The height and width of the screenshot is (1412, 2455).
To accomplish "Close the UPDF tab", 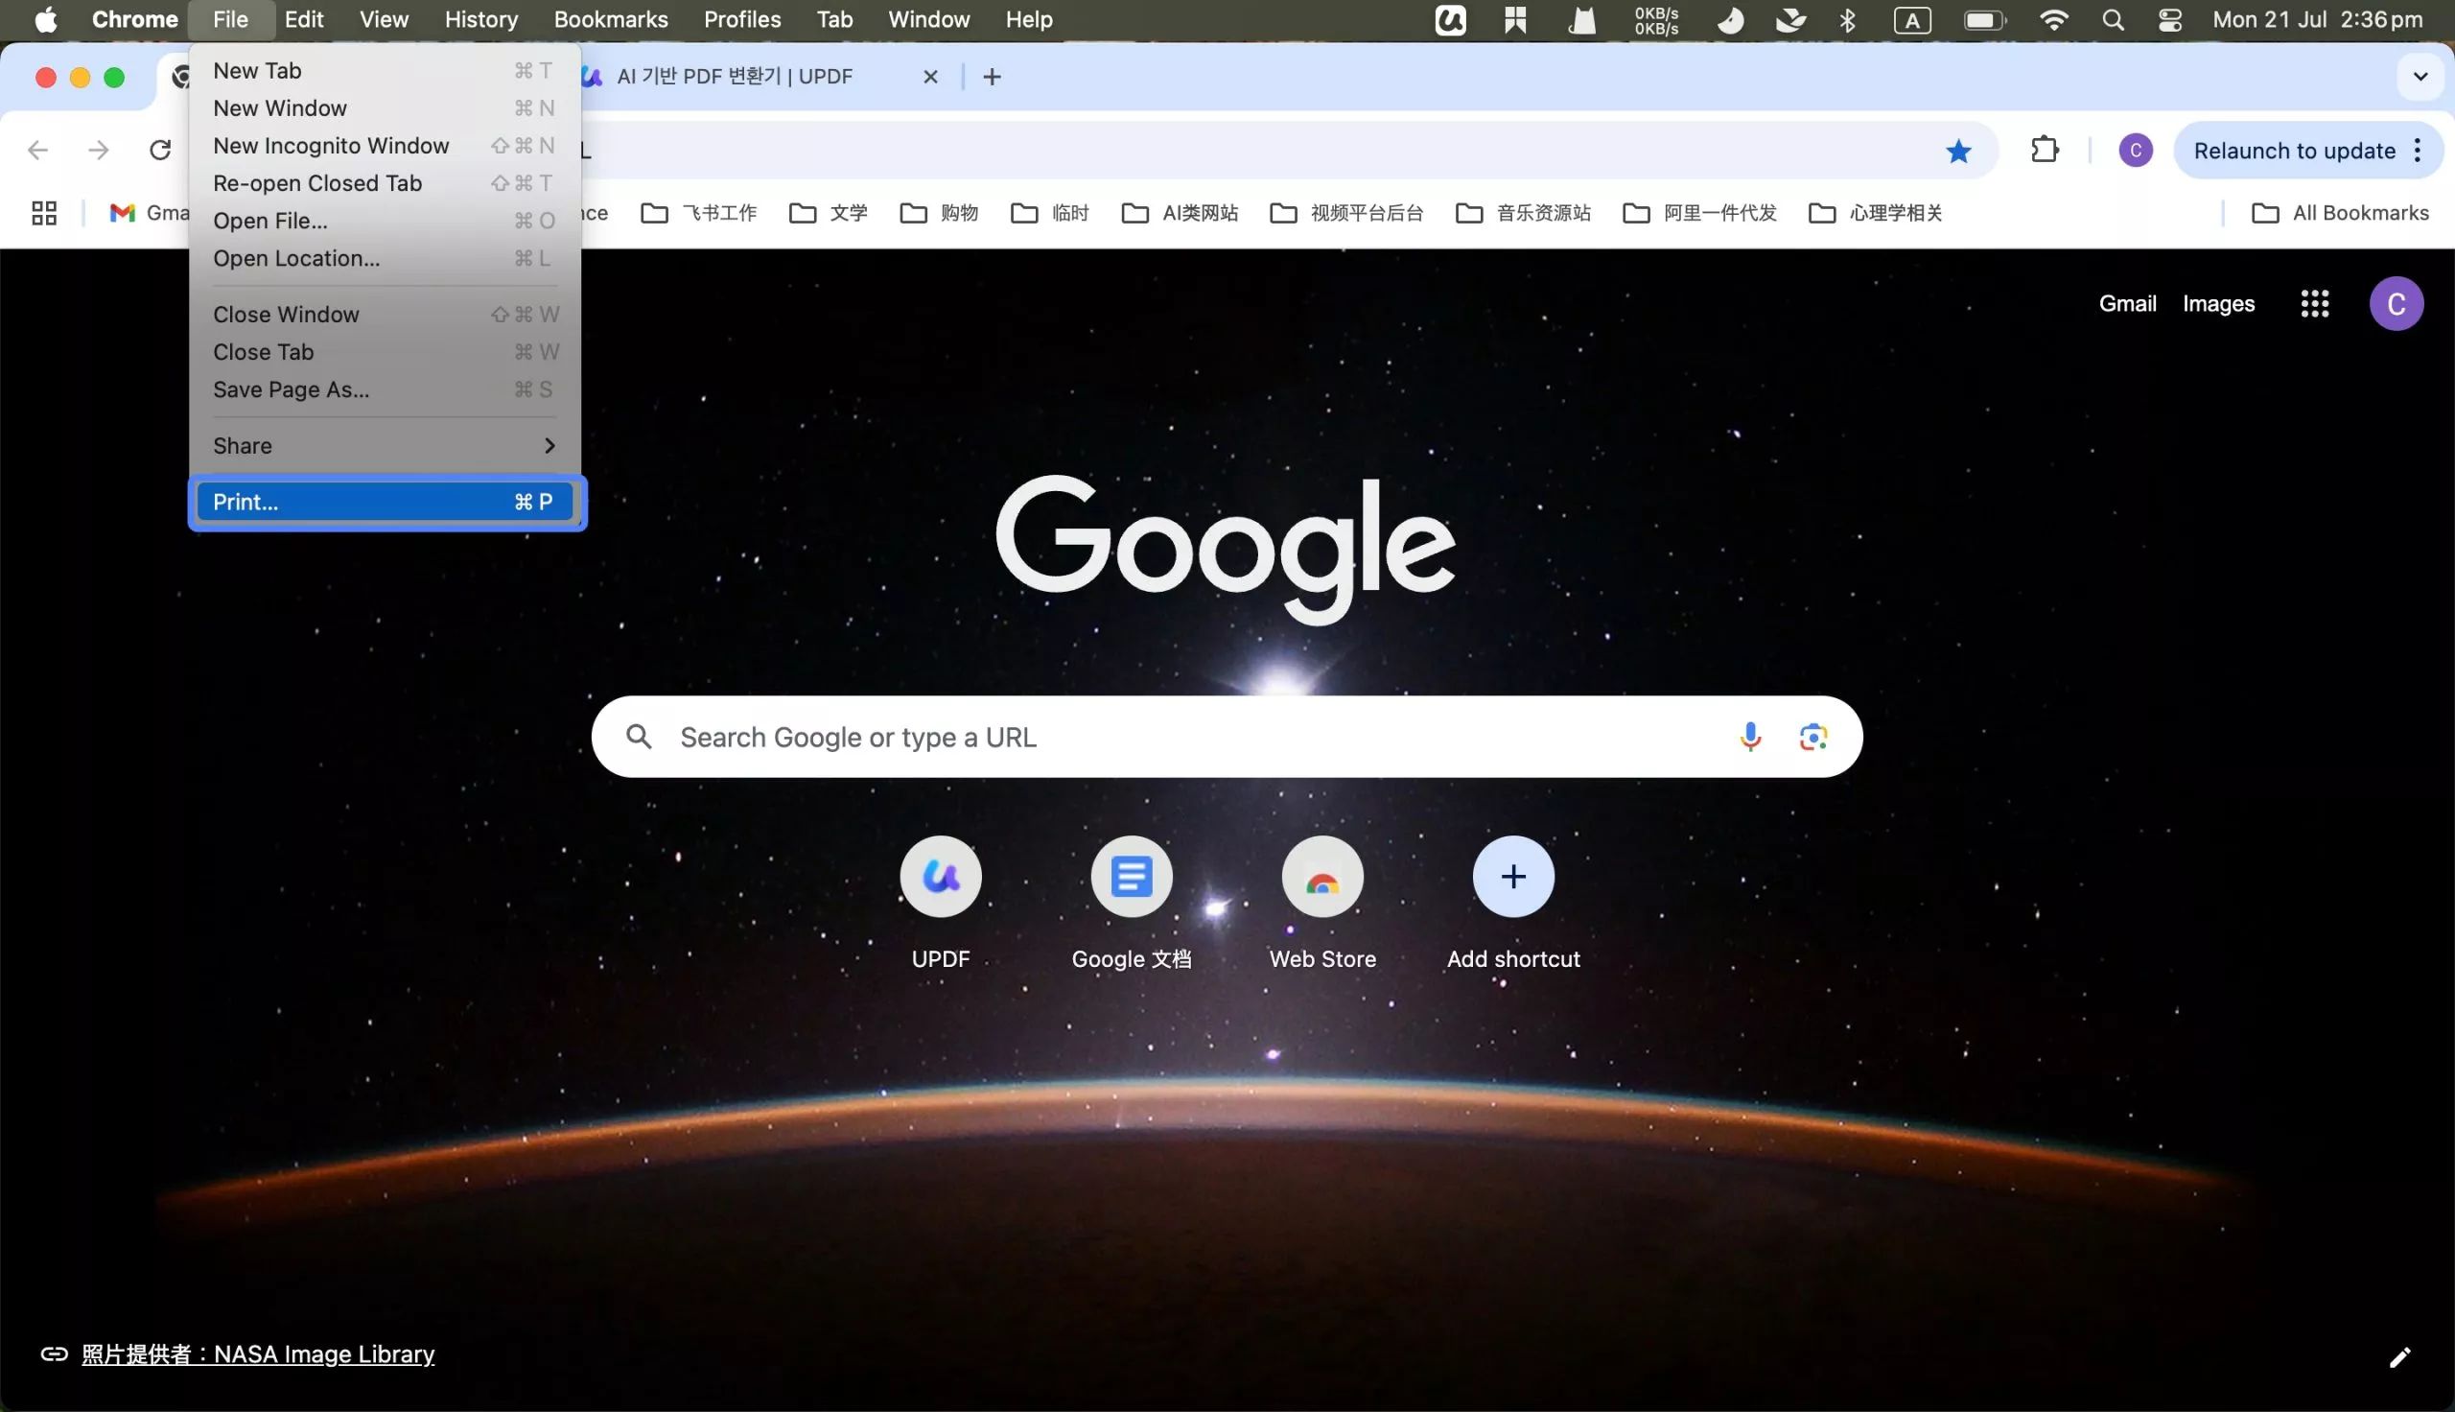I will [x=930, y=77].
